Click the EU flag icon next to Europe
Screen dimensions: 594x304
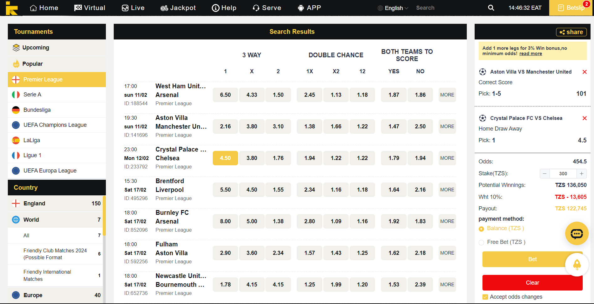pyautogui.click(x=16, y=295)
